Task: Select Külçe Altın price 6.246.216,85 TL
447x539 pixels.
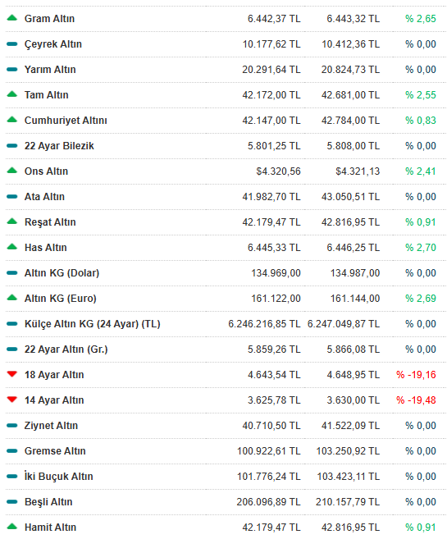Action: (x=265, y=324)
